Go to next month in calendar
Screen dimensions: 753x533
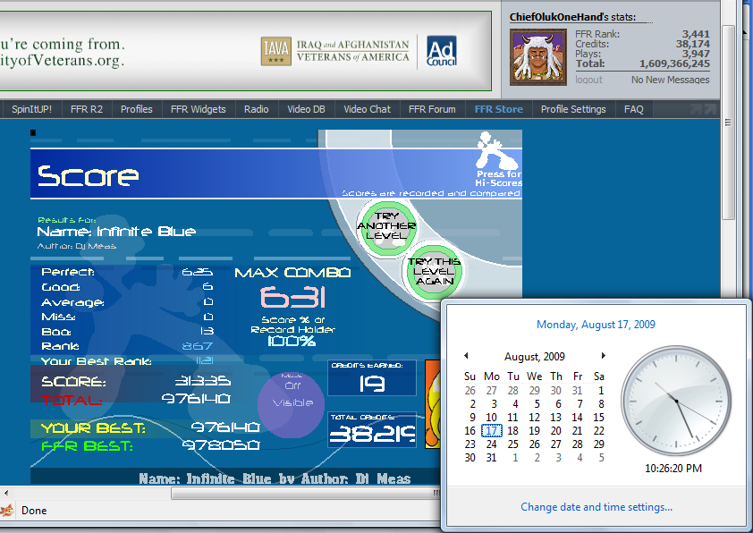point(604,356)
